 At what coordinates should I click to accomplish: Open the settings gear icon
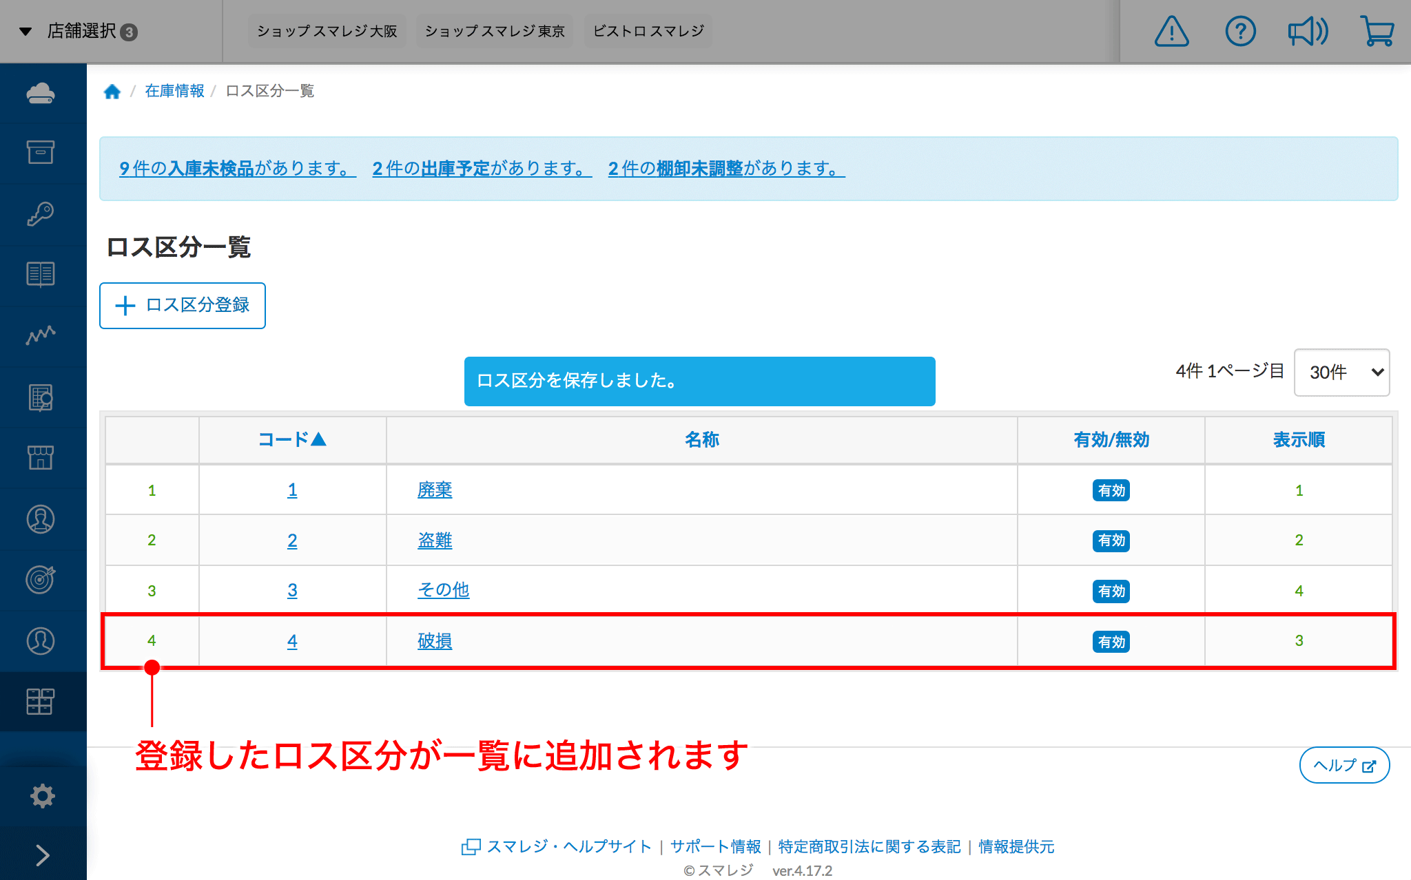tap(42, 796)
